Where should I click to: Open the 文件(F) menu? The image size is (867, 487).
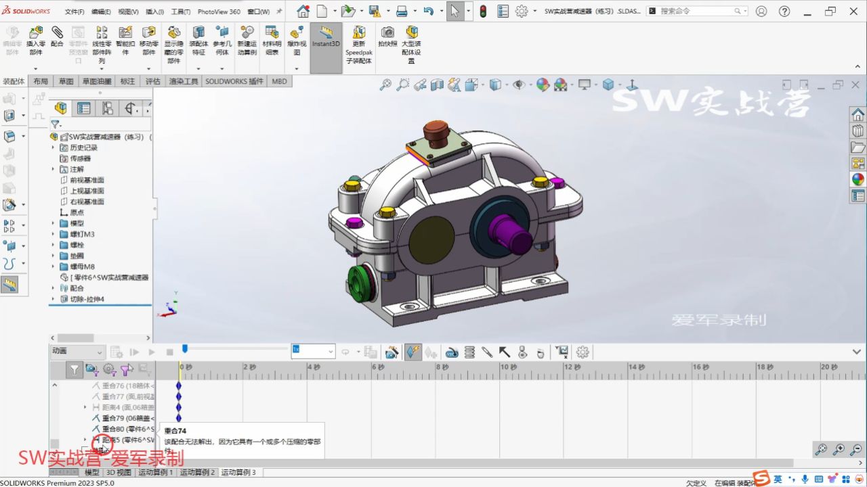(x=75, y=11)
